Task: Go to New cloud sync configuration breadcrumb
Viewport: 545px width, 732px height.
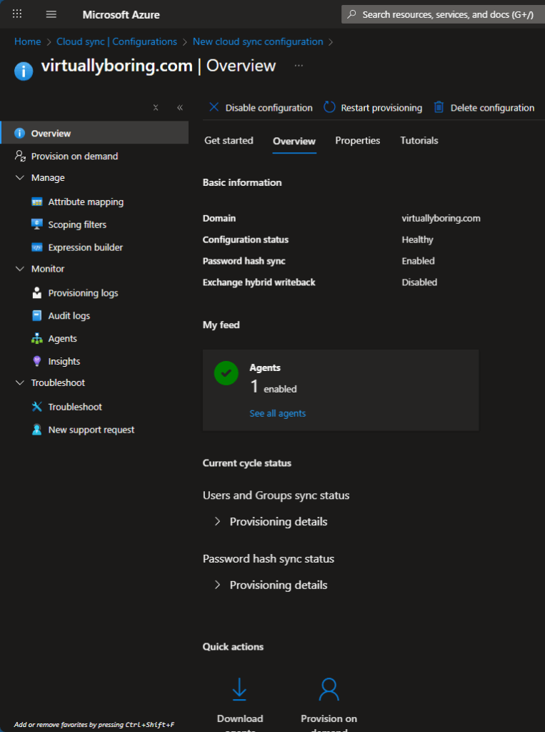Action: [258, 41]
